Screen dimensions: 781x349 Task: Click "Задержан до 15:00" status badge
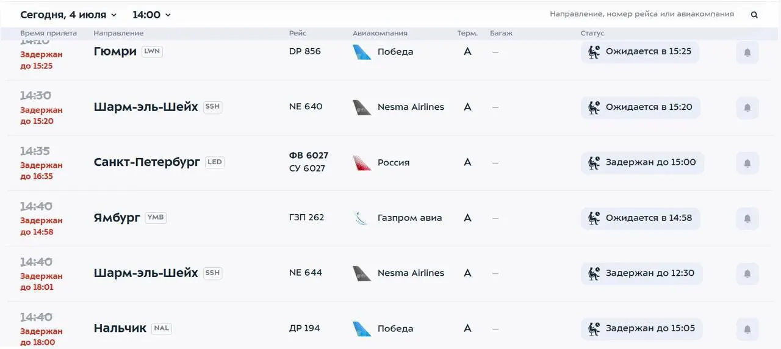tap(642, 163)
